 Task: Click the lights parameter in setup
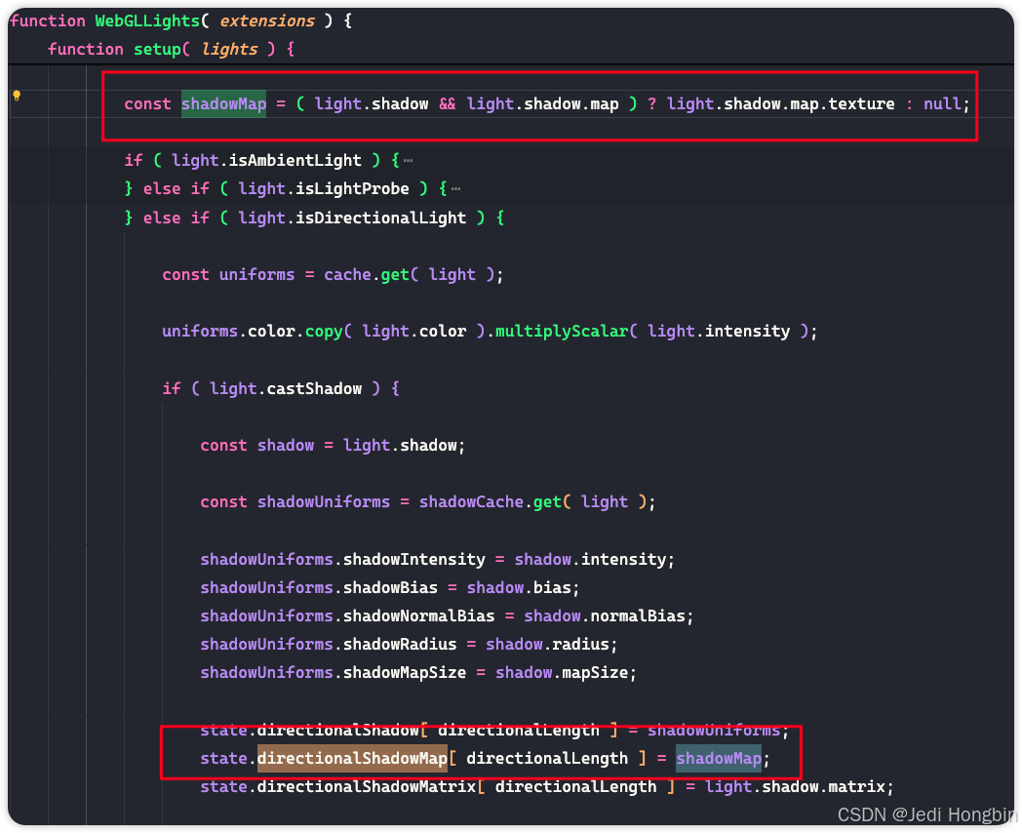229,50
